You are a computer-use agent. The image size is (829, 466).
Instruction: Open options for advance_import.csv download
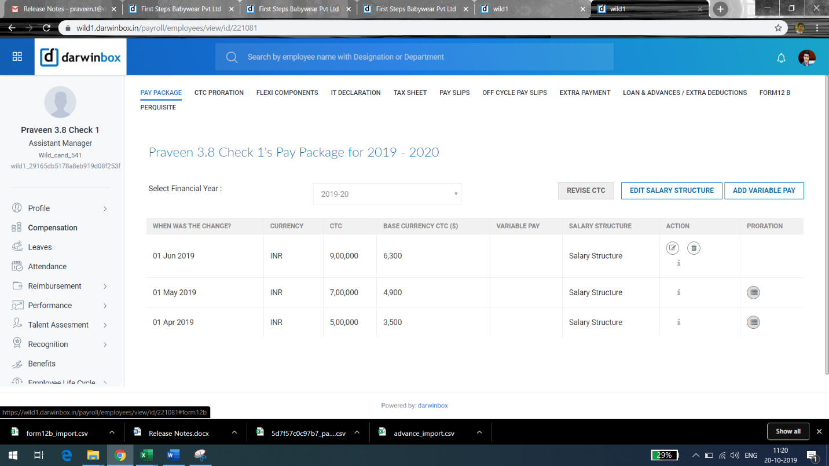pyautogui.click(x=479, y=432)
